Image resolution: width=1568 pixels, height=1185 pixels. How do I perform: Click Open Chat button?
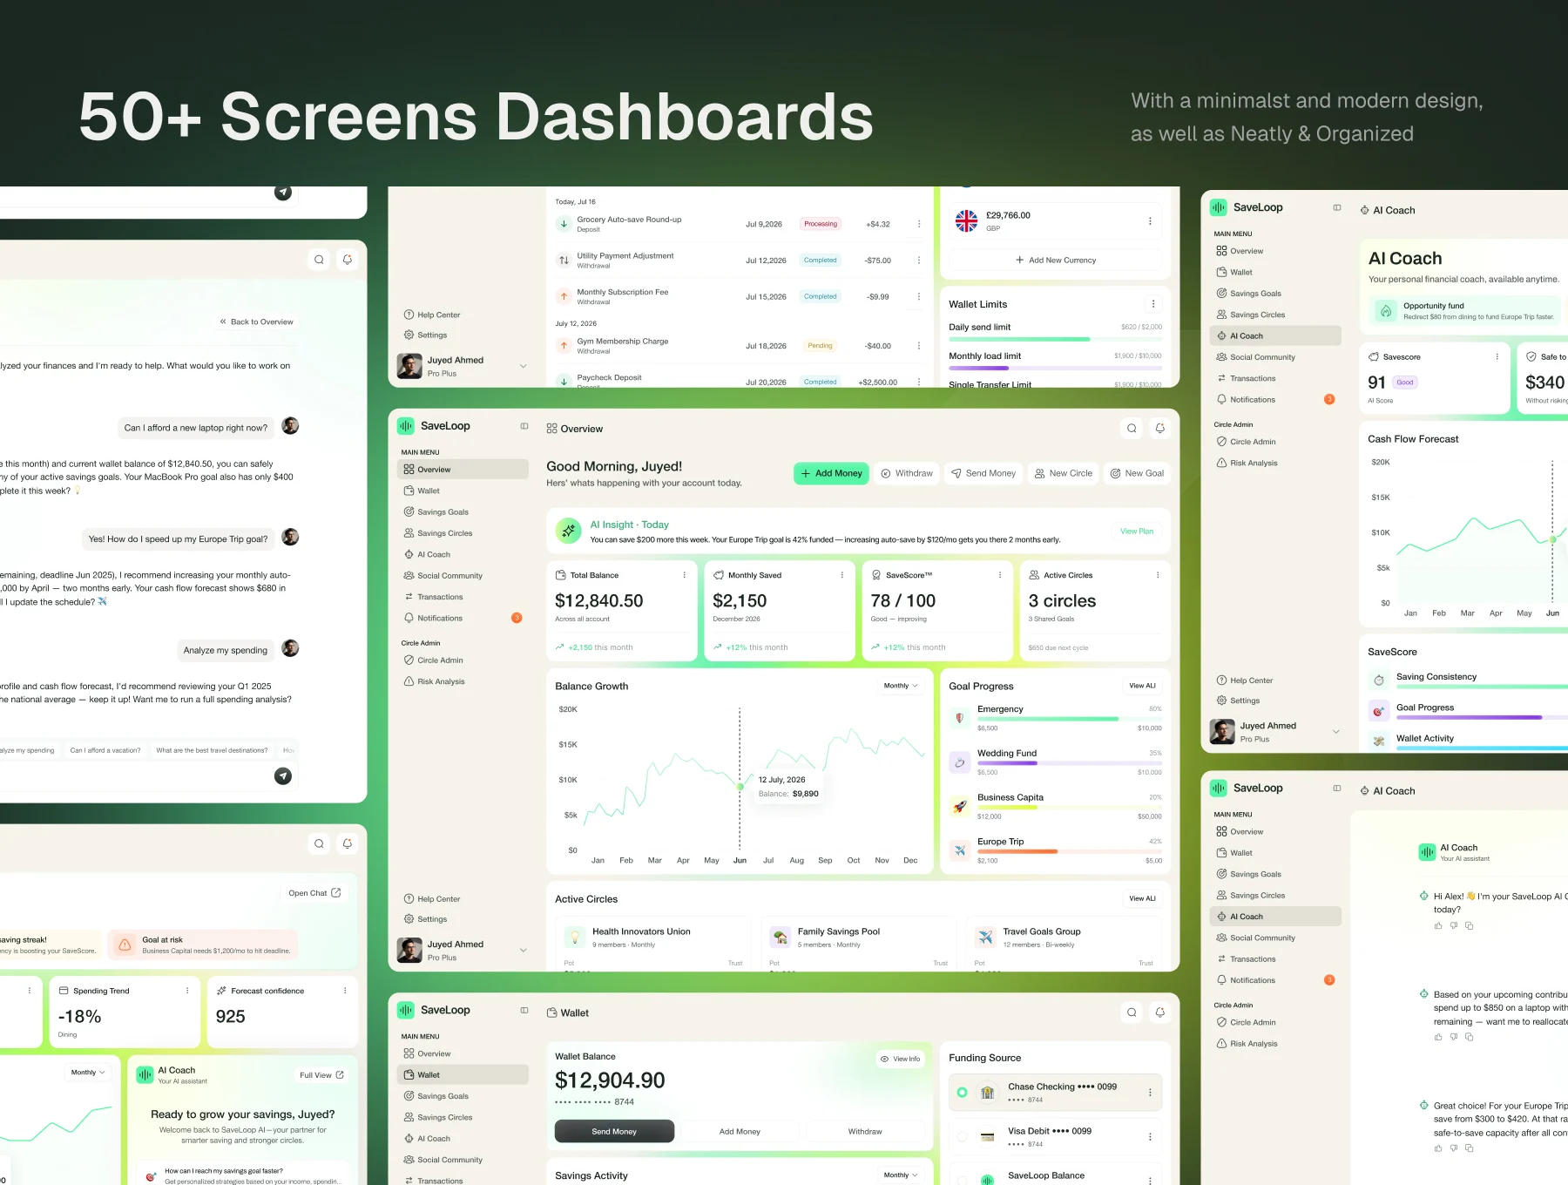tap(314, 893)
